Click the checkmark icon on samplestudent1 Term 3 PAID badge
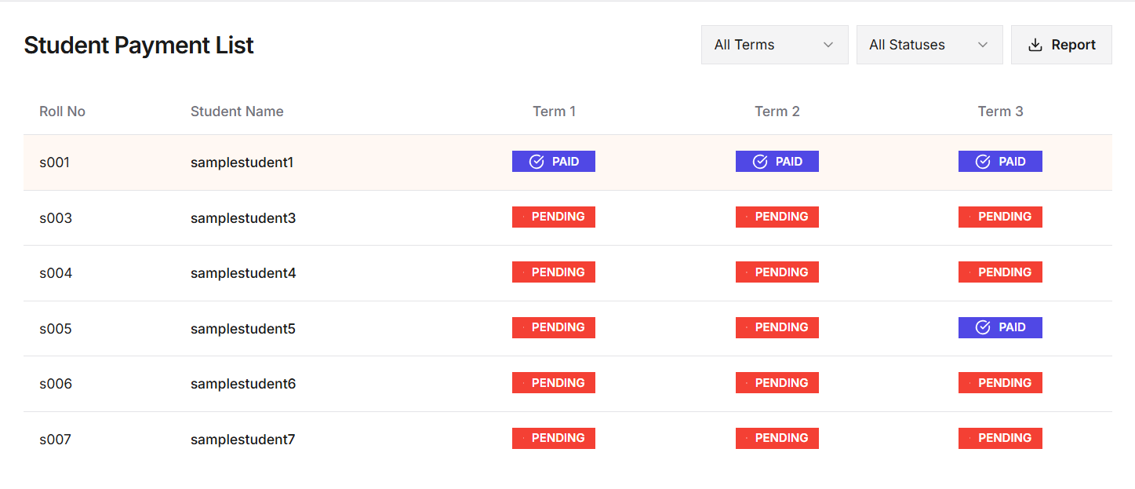 [x=983, y=161]
